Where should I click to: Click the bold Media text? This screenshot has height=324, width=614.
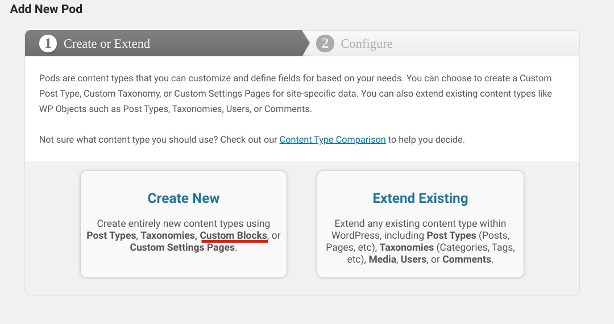click(x=382, y=259)
